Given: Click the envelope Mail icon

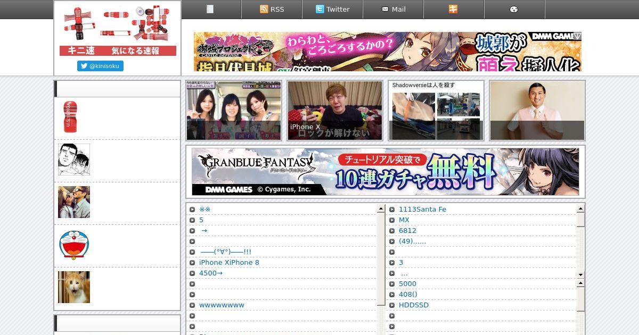Looking at the screenshot, I should [385, 9].
